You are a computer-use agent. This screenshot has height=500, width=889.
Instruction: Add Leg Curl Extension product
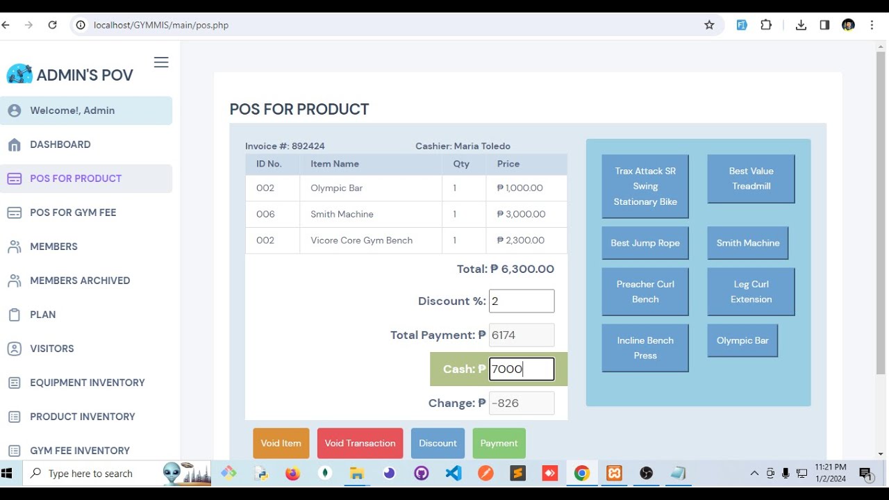pos(751,292)
